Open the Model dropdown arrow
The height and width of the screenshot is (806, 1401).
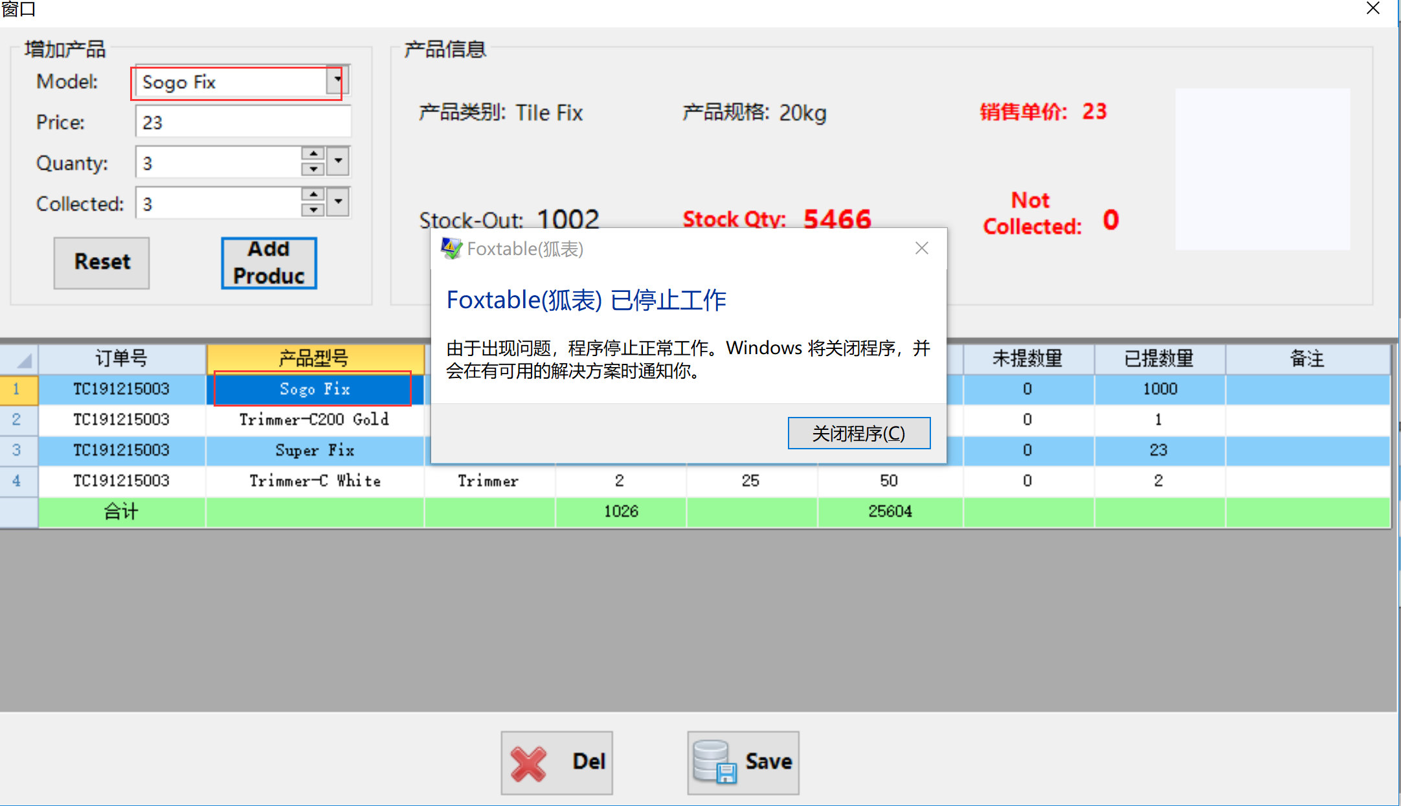click(338, 81)
